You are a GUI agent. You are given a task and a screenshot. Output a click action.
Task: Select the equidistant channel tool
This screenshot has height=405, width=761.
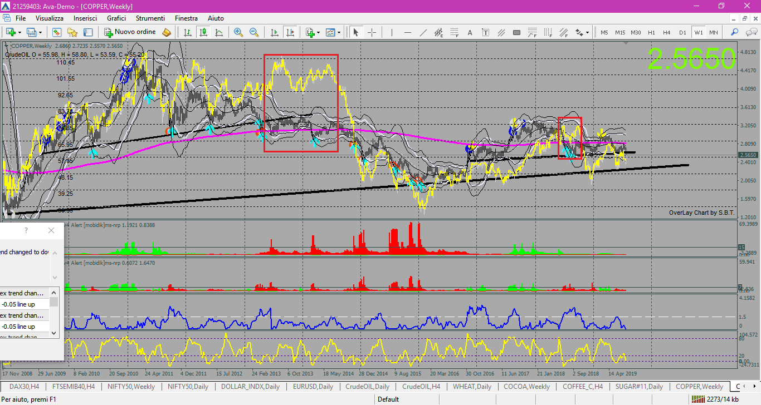[438, 32]
